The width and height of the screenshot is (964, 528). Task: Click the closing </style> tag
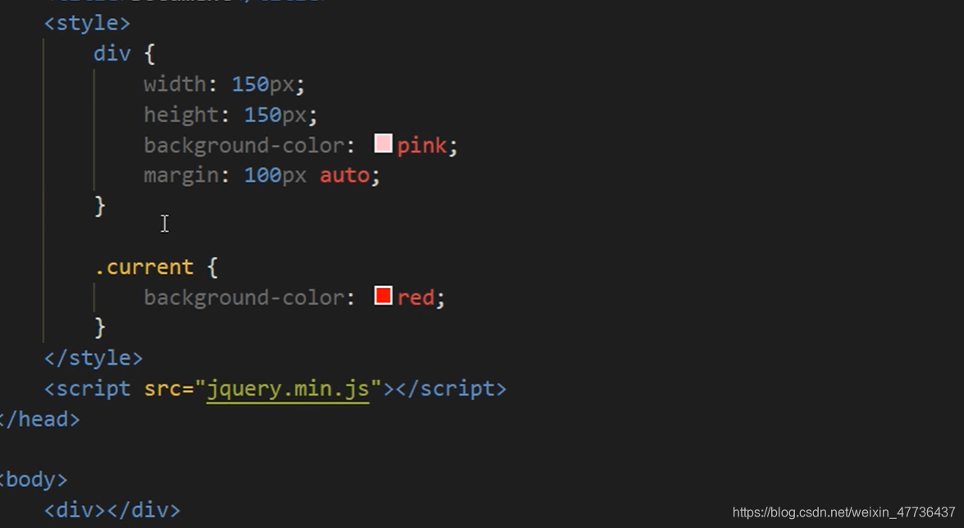[x=93, y=358]
